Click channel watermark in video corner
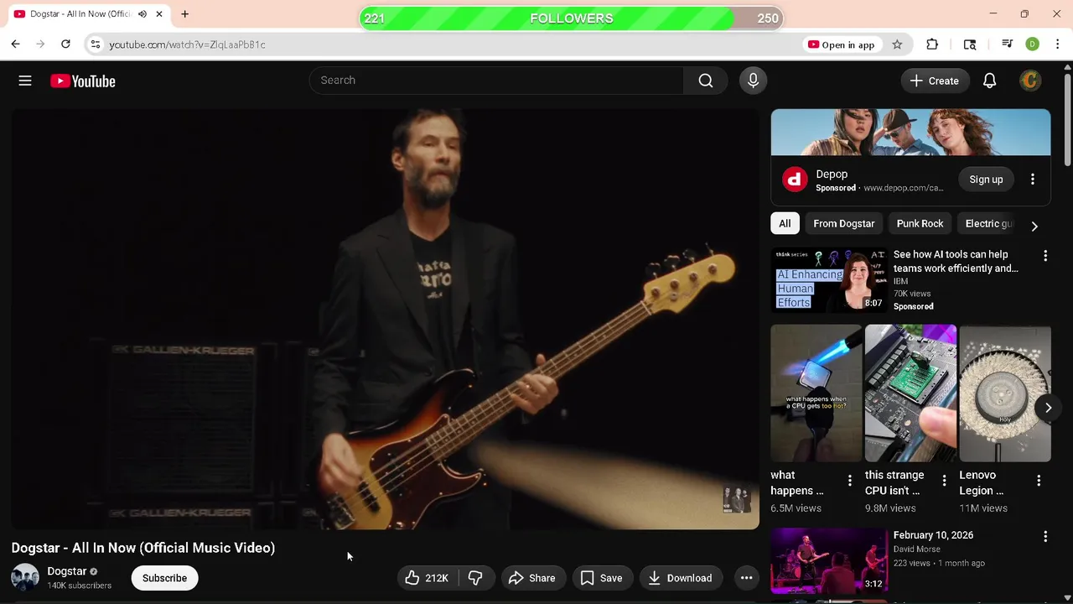This screenshot has height=604, width=1073. (x=737, y=500)
